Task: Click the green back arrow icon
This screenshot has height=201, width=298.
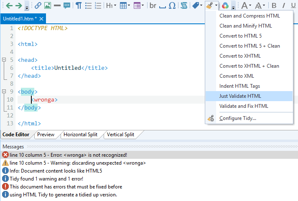Action: pyautogui.click(x=9, y=5)
